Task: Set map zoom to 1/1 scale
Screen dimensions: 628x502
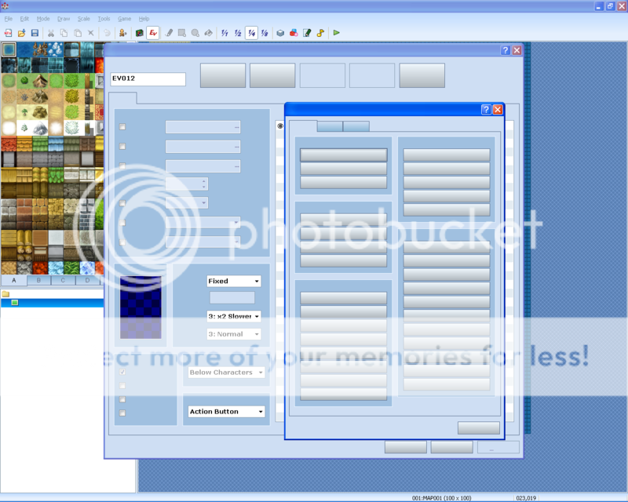Action: pyautogui.click(x=225, y=33)
